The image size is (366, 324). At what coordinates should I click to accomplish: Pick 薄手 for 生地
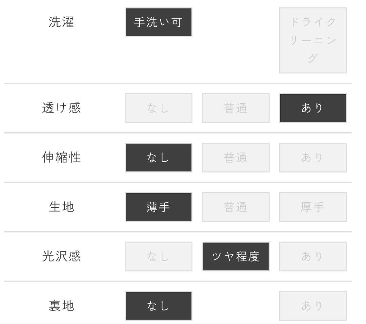click(158, 207)
